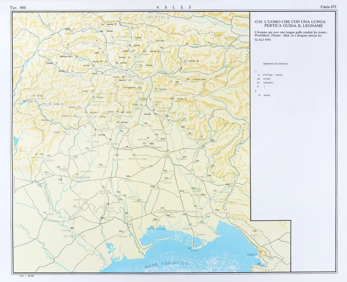Click the circled P next to point 2a
Image resolution: width=347 pixels, height=282 pixels.
tap(115, 24)
